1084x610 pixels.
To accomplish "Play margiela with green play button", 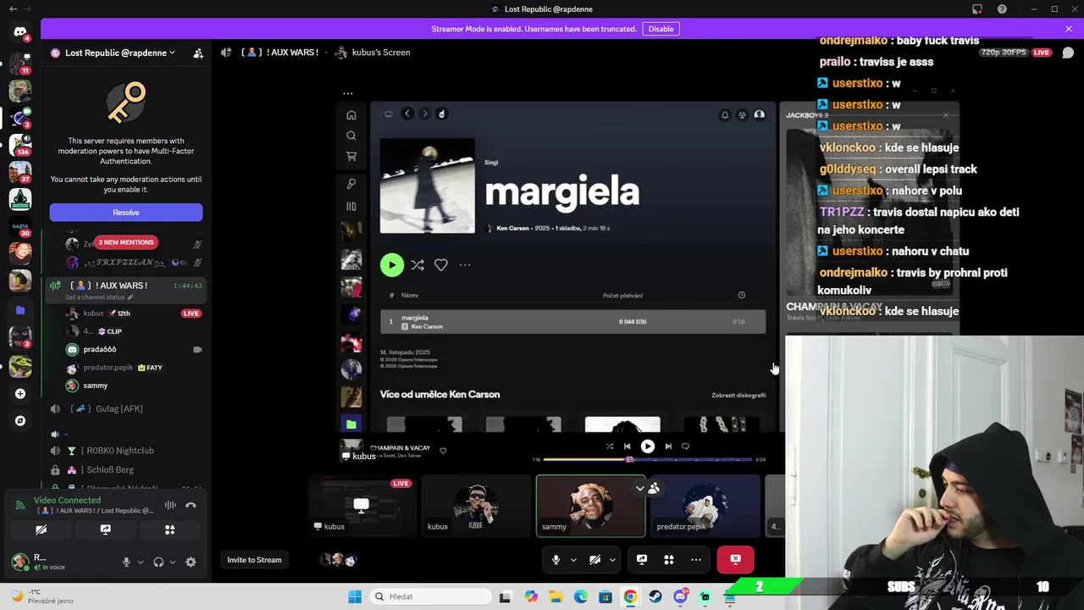I will [392, 265].
